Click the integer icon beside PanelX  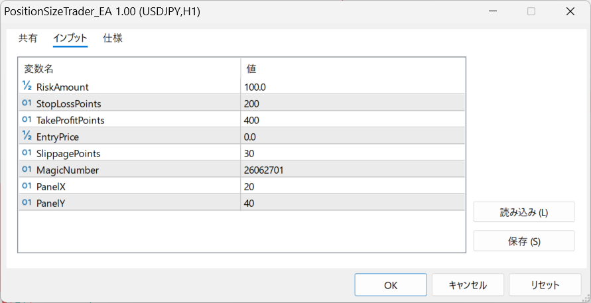[x=27, y=186]
